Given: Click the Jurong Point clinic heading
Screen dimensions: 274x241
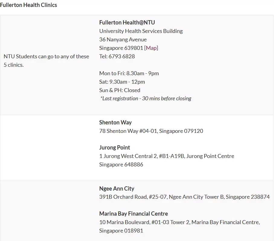Looking at the screenshot, I should point(114,148).
